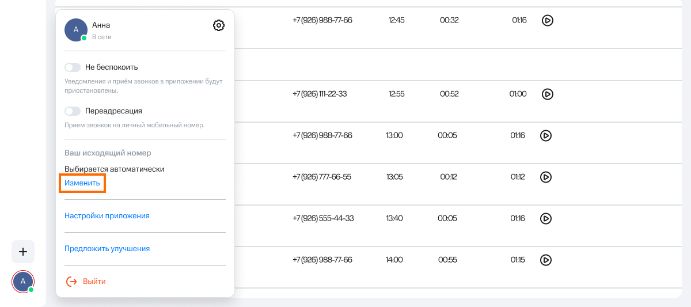The width and height of the screenshot is (691, 307).
Task: Open settings via gear icon in profile popup
Action: coord(218,25)
